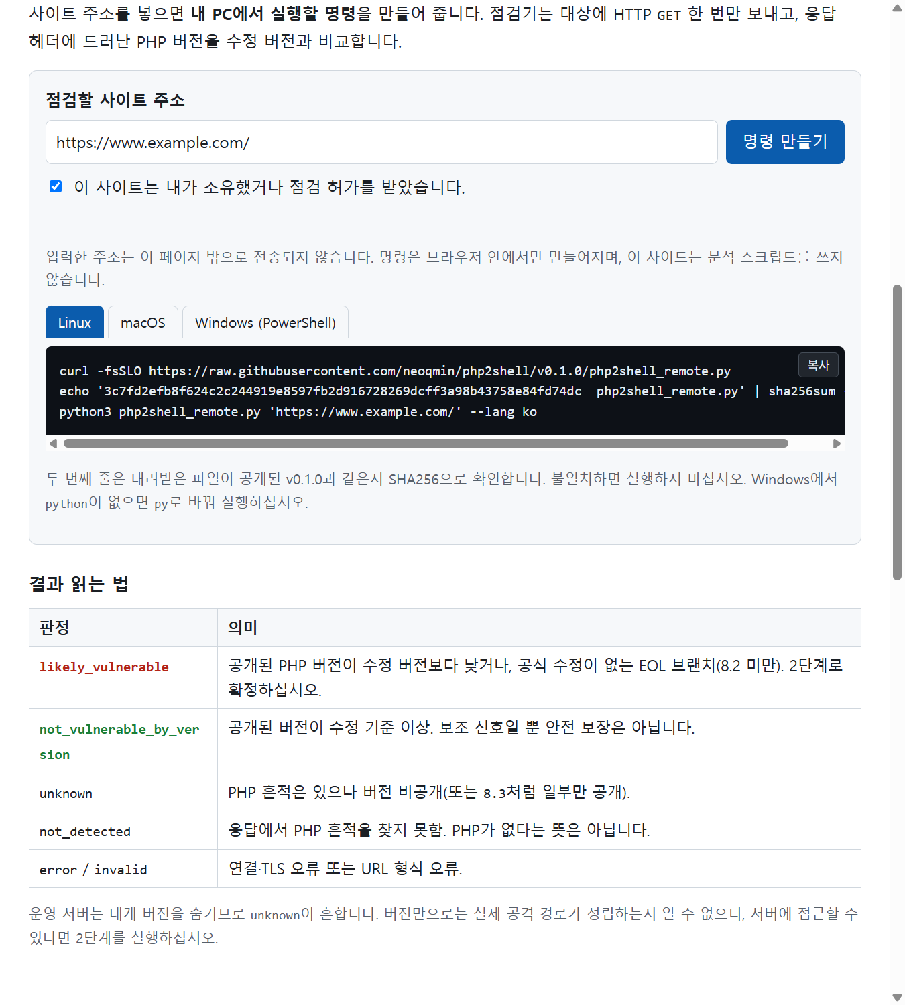The image size is (905, 1005).
Task: Switch to the Linux tab
Action: click(x=74, y=322)
